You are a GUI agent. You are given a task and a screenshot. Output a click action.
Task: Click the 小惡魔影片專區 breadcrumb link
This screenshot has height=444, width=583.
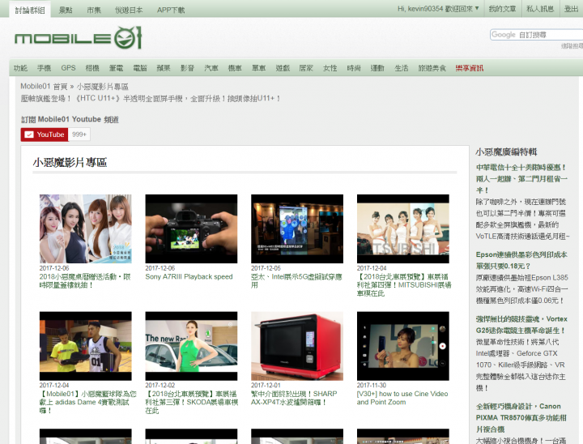[x=103, y=87]
